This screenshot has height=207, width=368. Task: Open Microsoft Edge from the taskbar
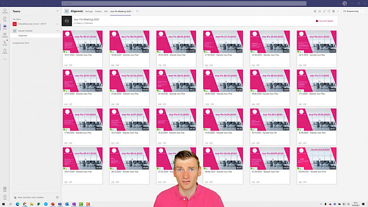tap(18, 204)
